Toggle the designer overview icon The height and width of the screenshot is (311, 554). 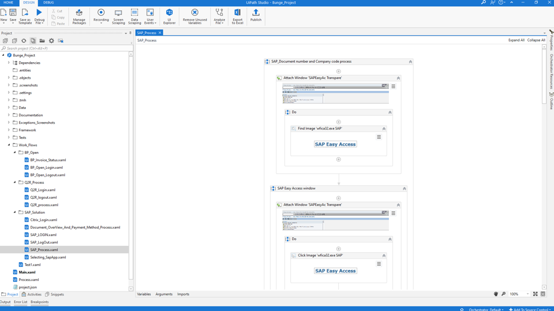point(543,294)
